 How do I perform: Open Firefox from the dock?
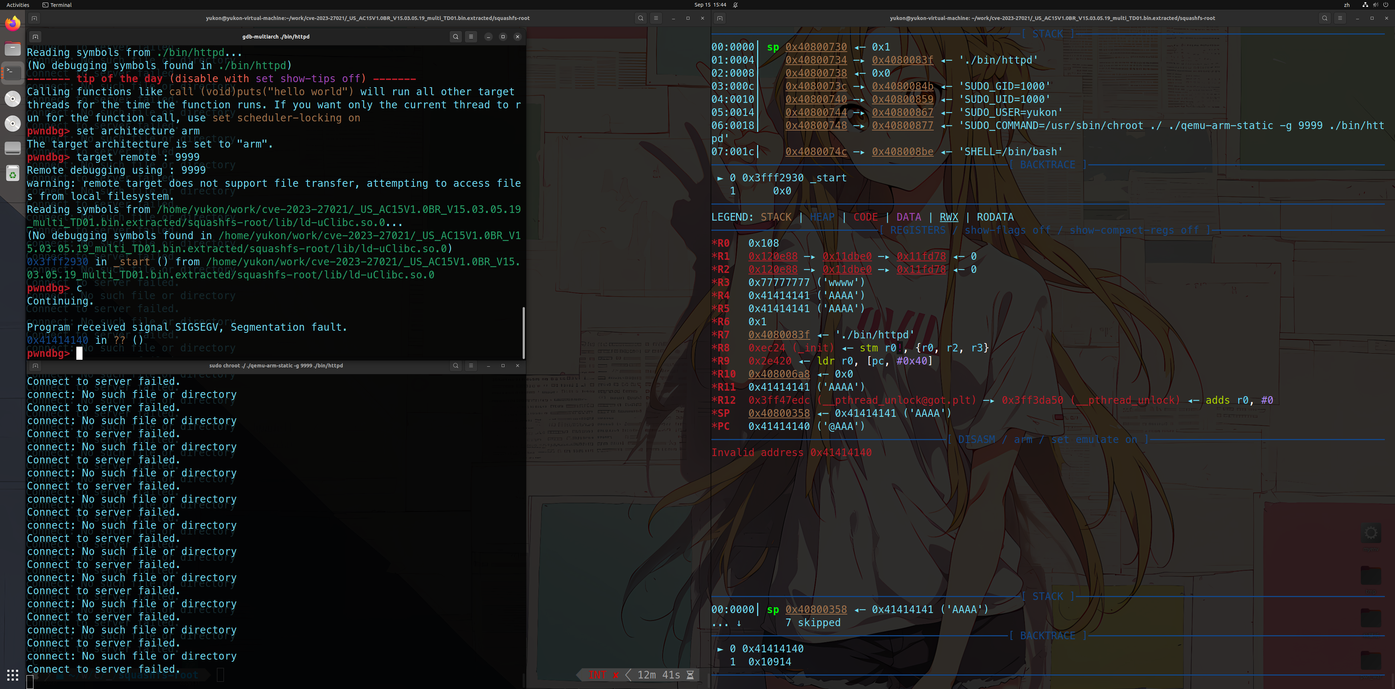(x=12, y=23)
